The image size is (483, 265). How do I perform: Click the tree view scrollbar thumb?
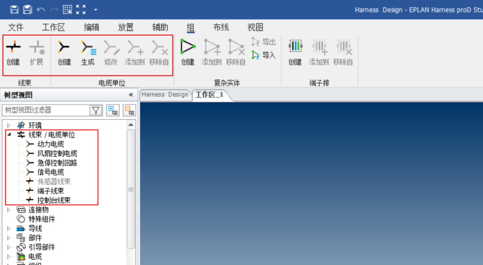(x=131, y=189)
